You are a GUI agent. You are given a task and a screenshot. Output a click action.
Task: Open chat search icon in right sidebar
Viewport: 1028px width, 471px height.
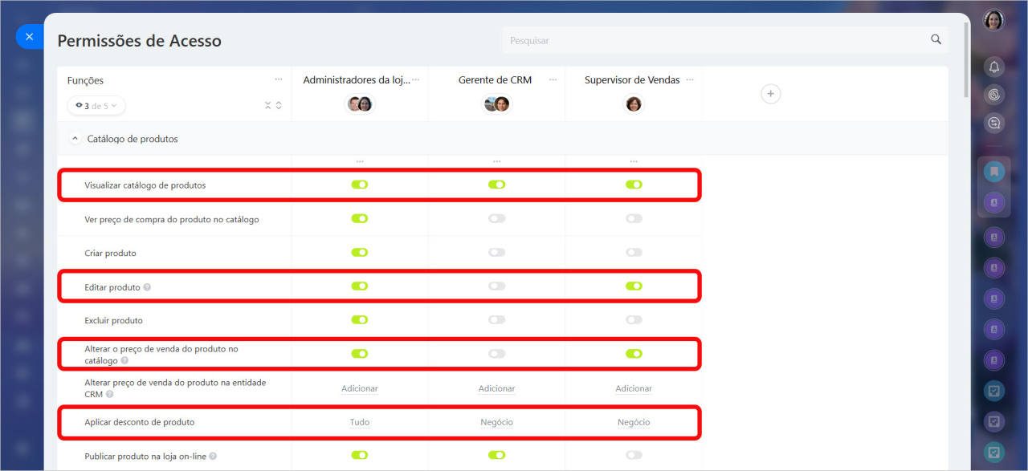(994, 123)
